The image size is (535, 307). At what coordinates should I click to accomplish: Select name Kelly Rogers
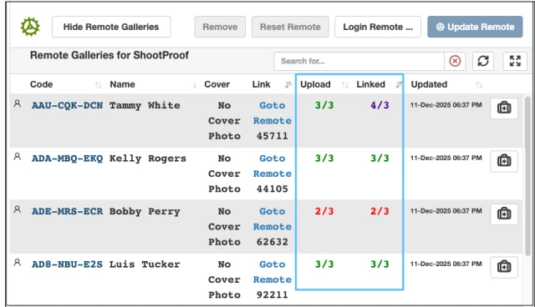(x=148, y=159)
